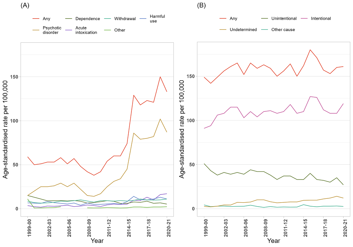353x247 pixels.
Task: Click the '2014-15' x-axis tick in panel A
Action: [129, 227]
